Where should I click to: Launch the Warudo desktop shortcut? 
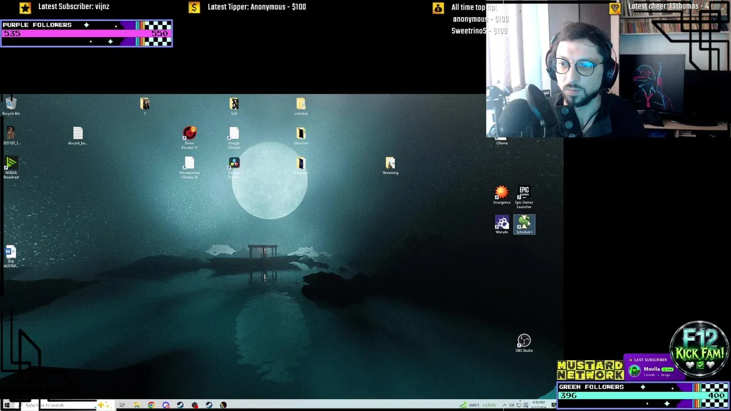(501, 224)
